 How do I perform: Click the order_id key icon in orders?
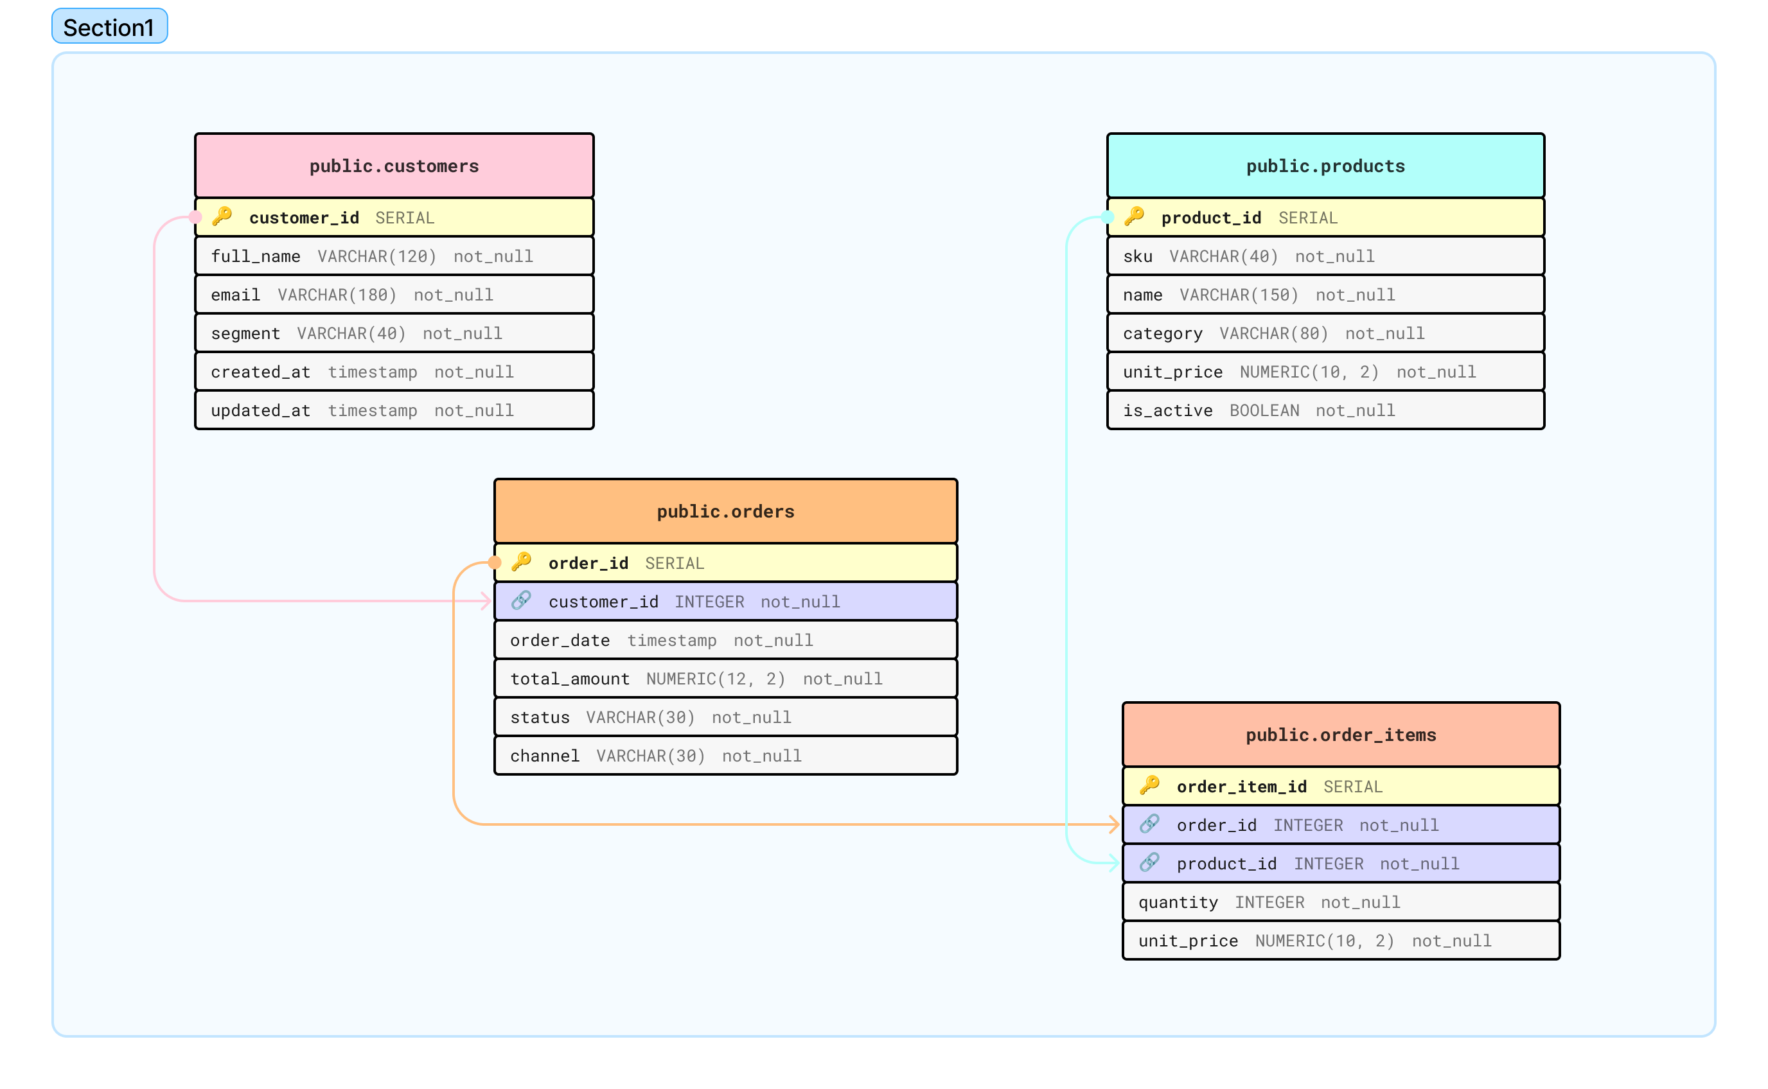pos(522,561)
